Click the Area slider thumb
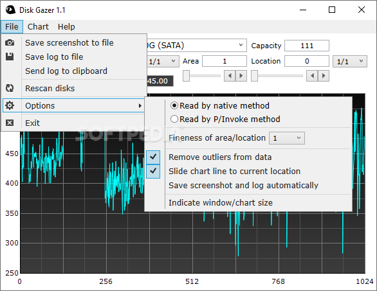Viewport: 377px width, 291px height. point(186,76)
